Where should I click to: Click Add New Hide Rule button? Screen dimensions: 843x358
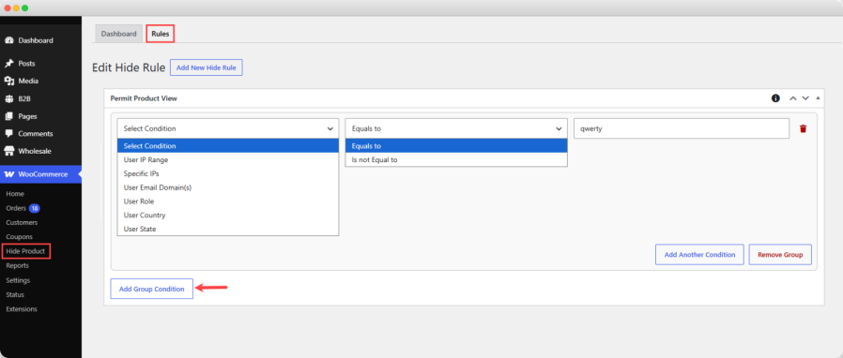[207, 67]
